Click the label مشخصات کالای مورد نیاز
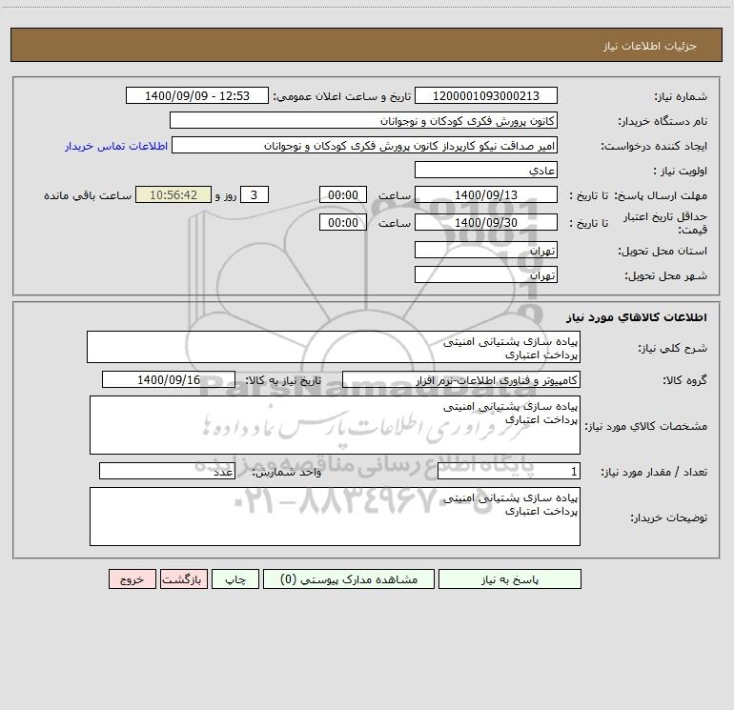Image resolution: width=734 pixels, height=710 pixels. [x=646, y=426]
